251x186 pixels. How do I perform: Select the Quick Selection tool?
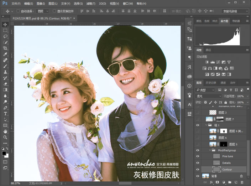5,42
